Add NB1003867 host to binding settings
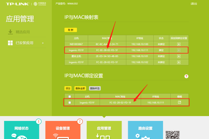Image resolution: width=209 pixels, height=139 pixels. tap(179, 44)
